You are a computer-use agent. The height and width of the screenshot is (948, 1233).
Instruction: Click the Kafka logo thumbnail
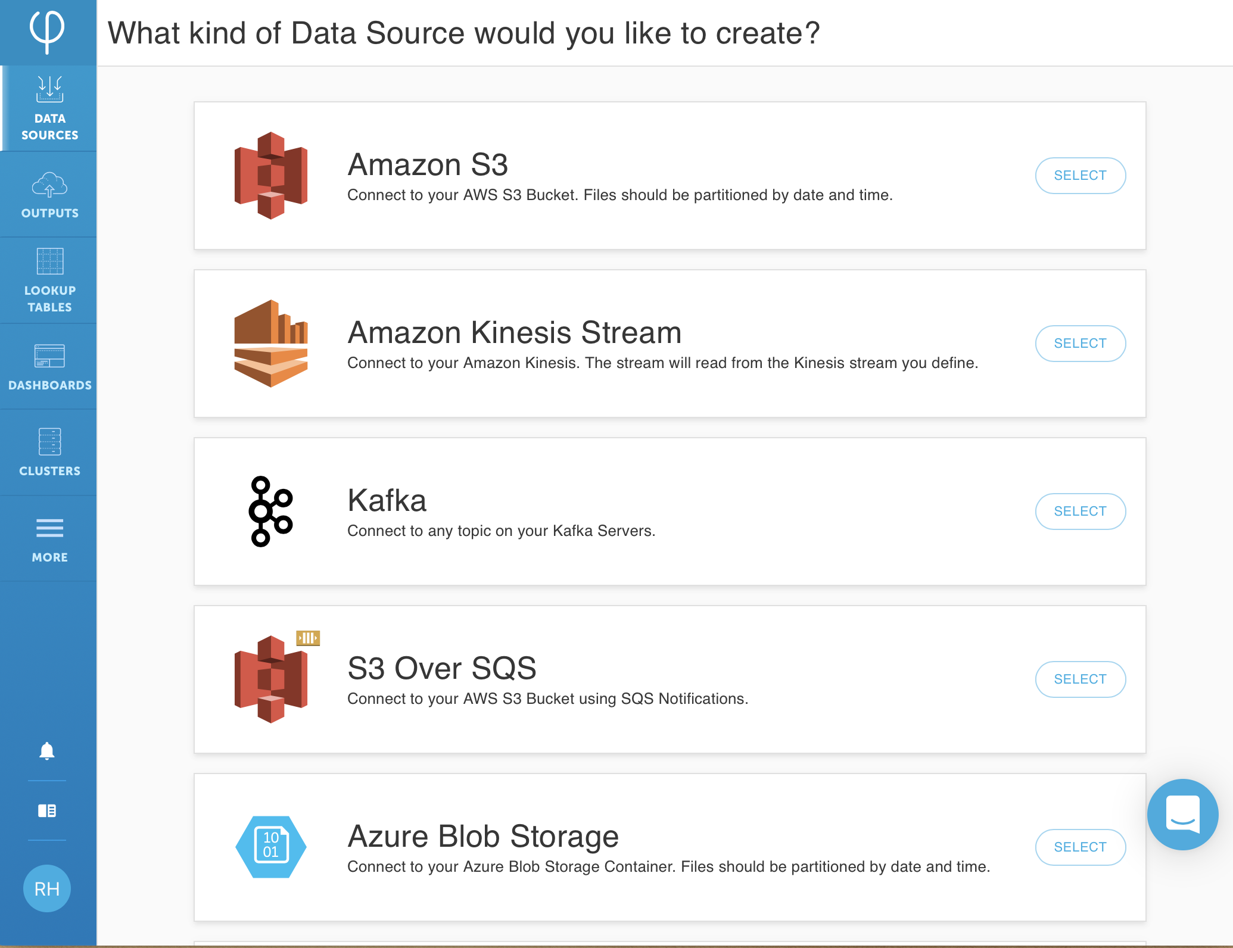[271, 512]
